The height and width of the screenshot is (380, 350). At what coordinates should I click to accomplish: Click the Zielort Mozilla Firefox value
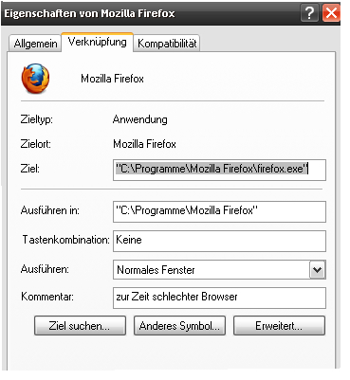pyautogui.click(x=144, y=144)
